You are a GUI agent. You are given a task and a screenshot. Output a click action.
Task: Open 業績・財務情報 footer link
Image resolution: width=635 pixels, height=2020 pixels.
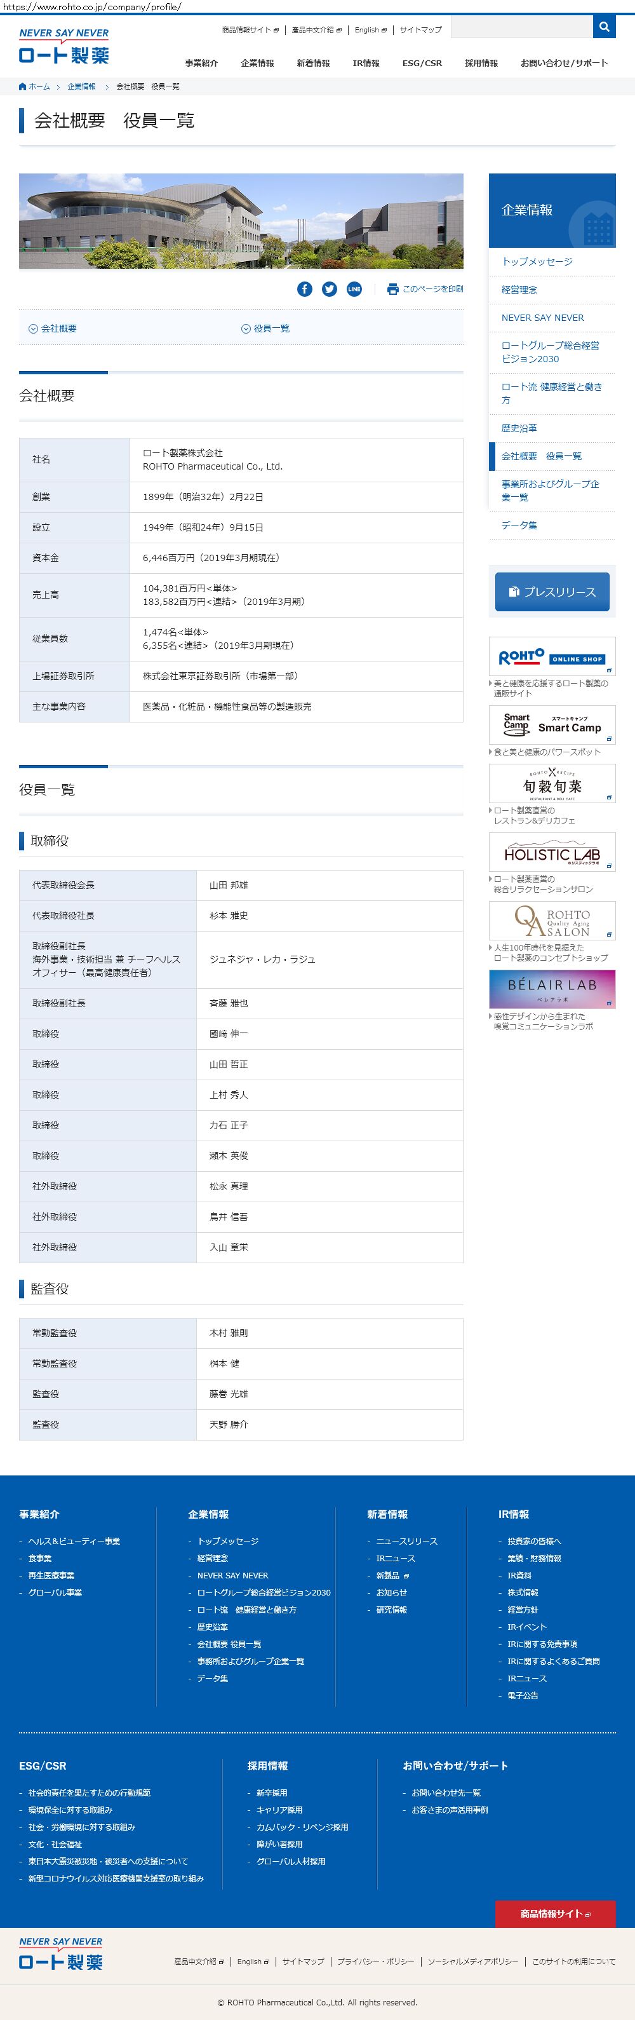pyautogui.click(x=534, y=1558)
